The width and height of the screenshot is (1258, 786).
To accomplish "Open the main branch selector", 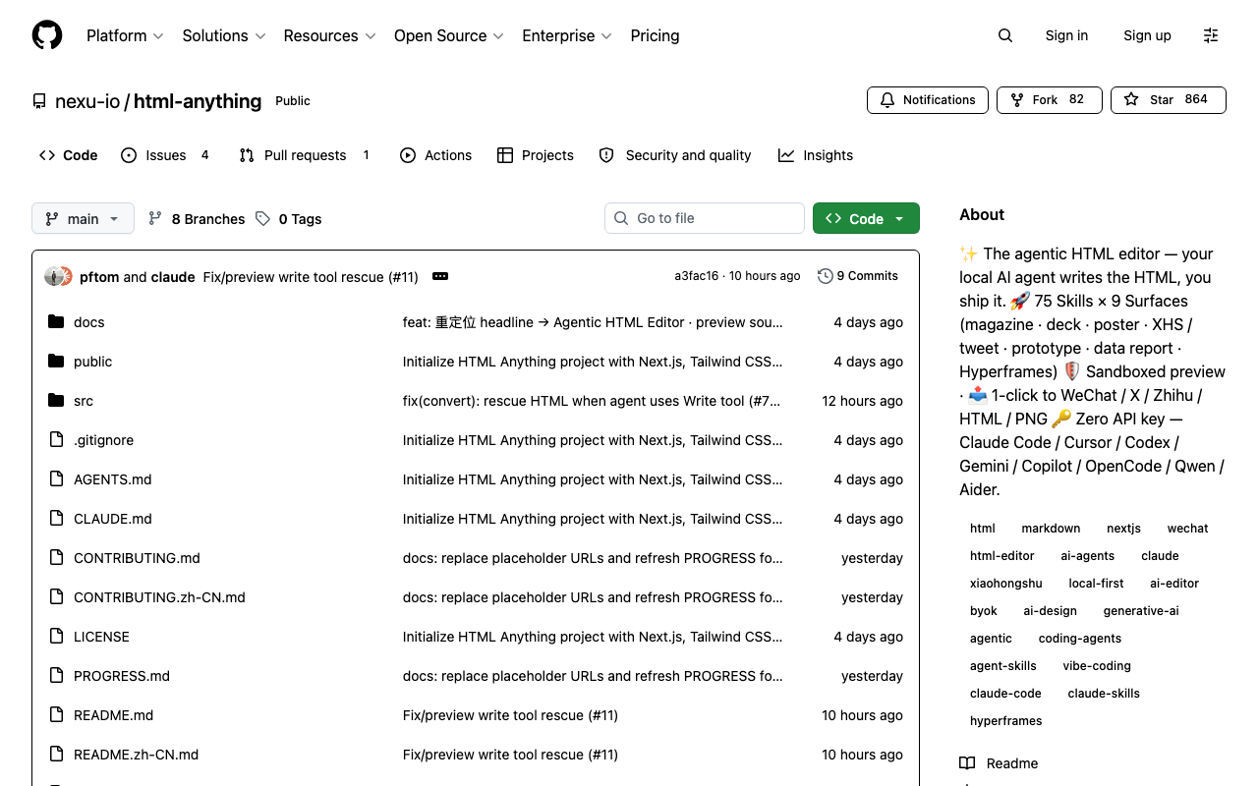I will pyautogui.click(x=83, y=219).
